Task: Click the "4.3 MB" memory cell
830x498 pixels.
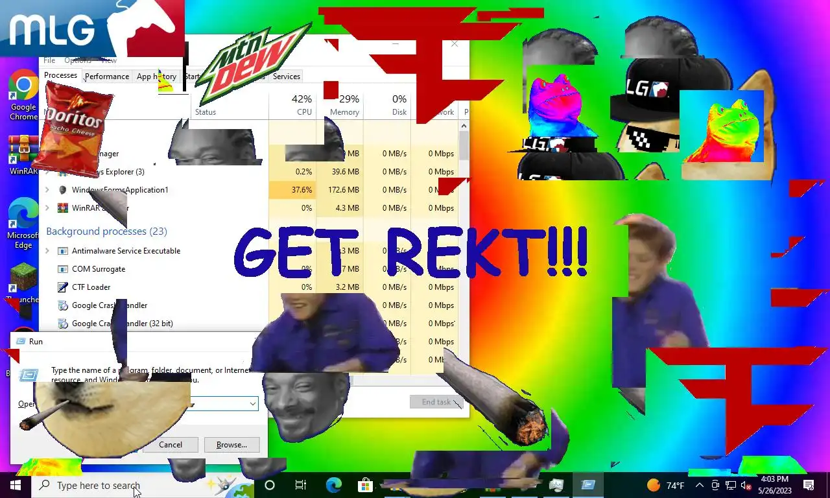Action: tap(340, 208)
